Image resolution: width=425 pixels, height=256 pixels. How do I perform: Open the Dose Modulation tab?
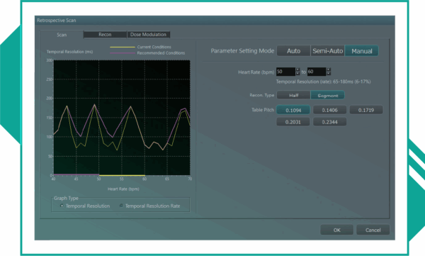coord(148,35)
